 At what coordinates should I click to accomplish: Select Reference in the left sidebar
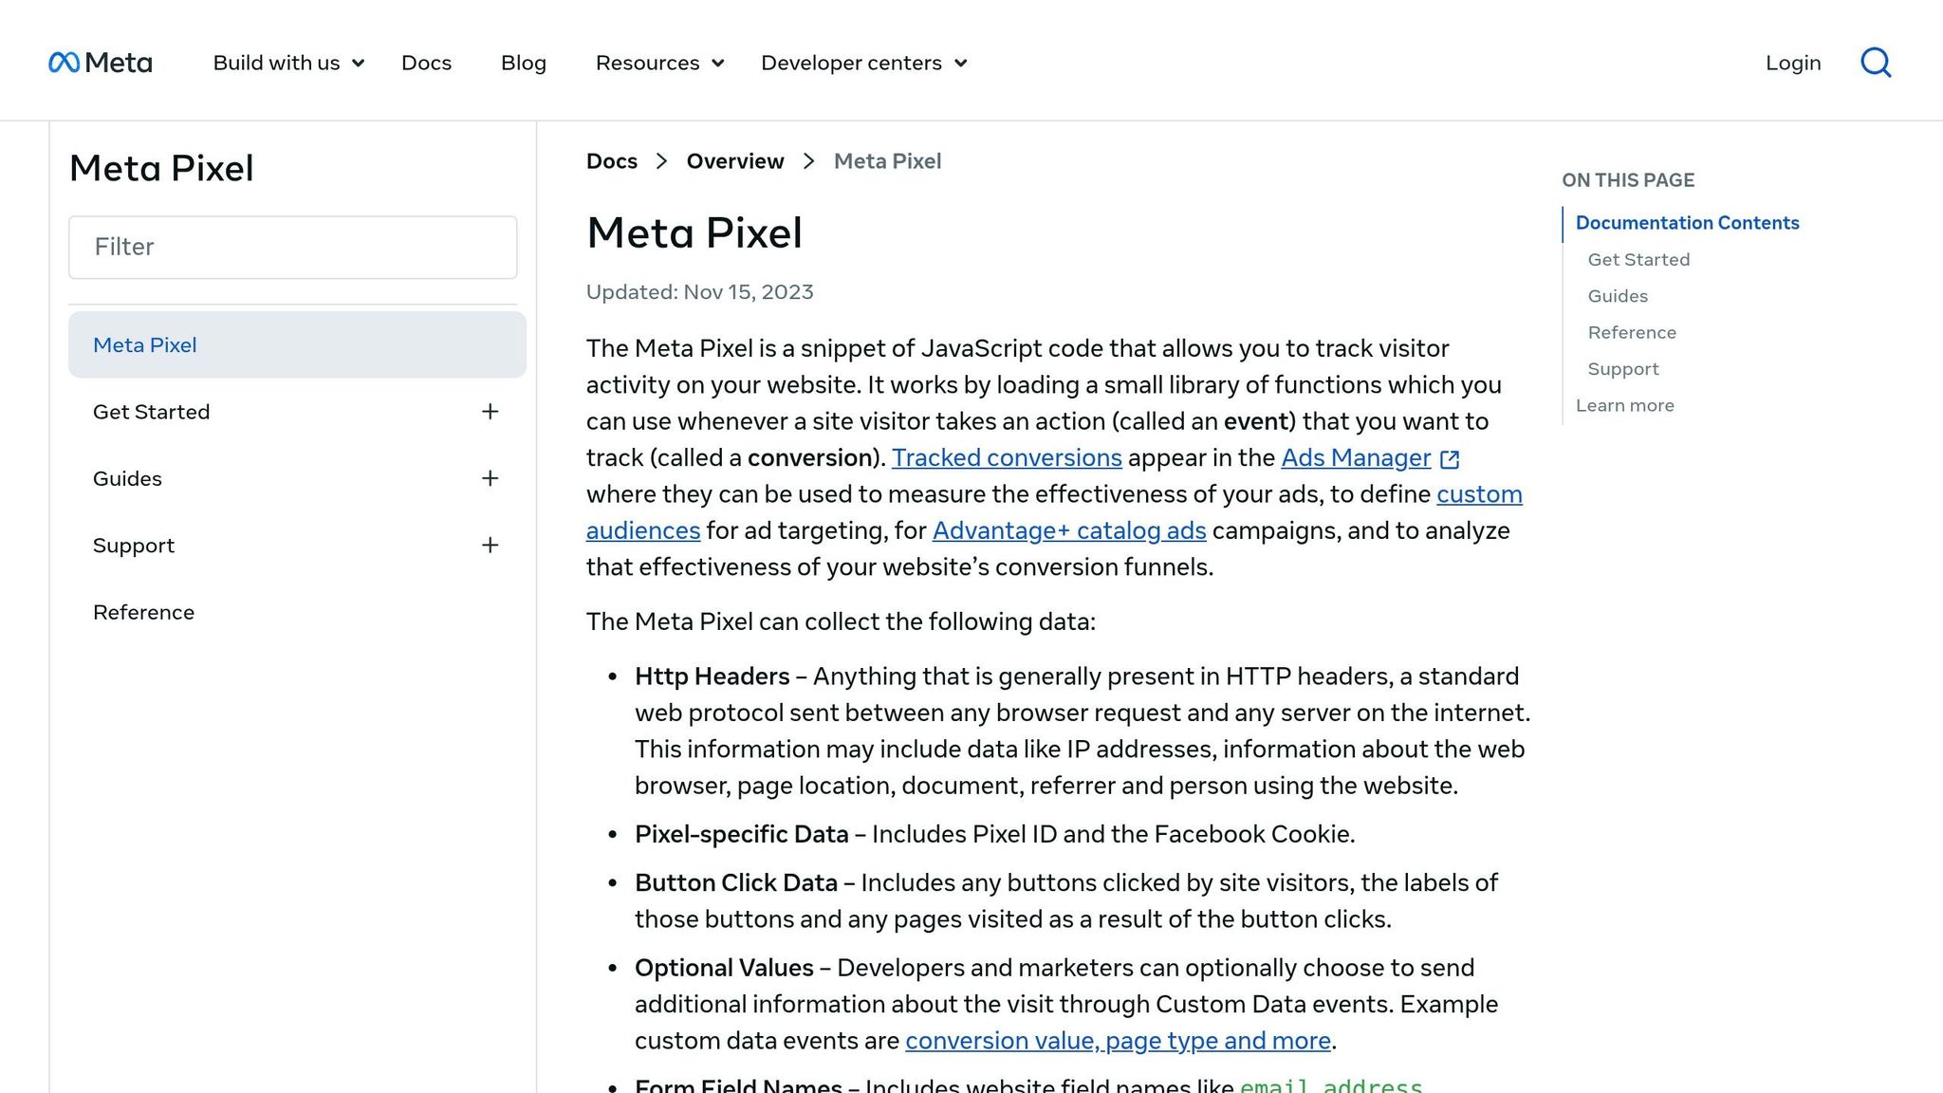click(143, 613)
